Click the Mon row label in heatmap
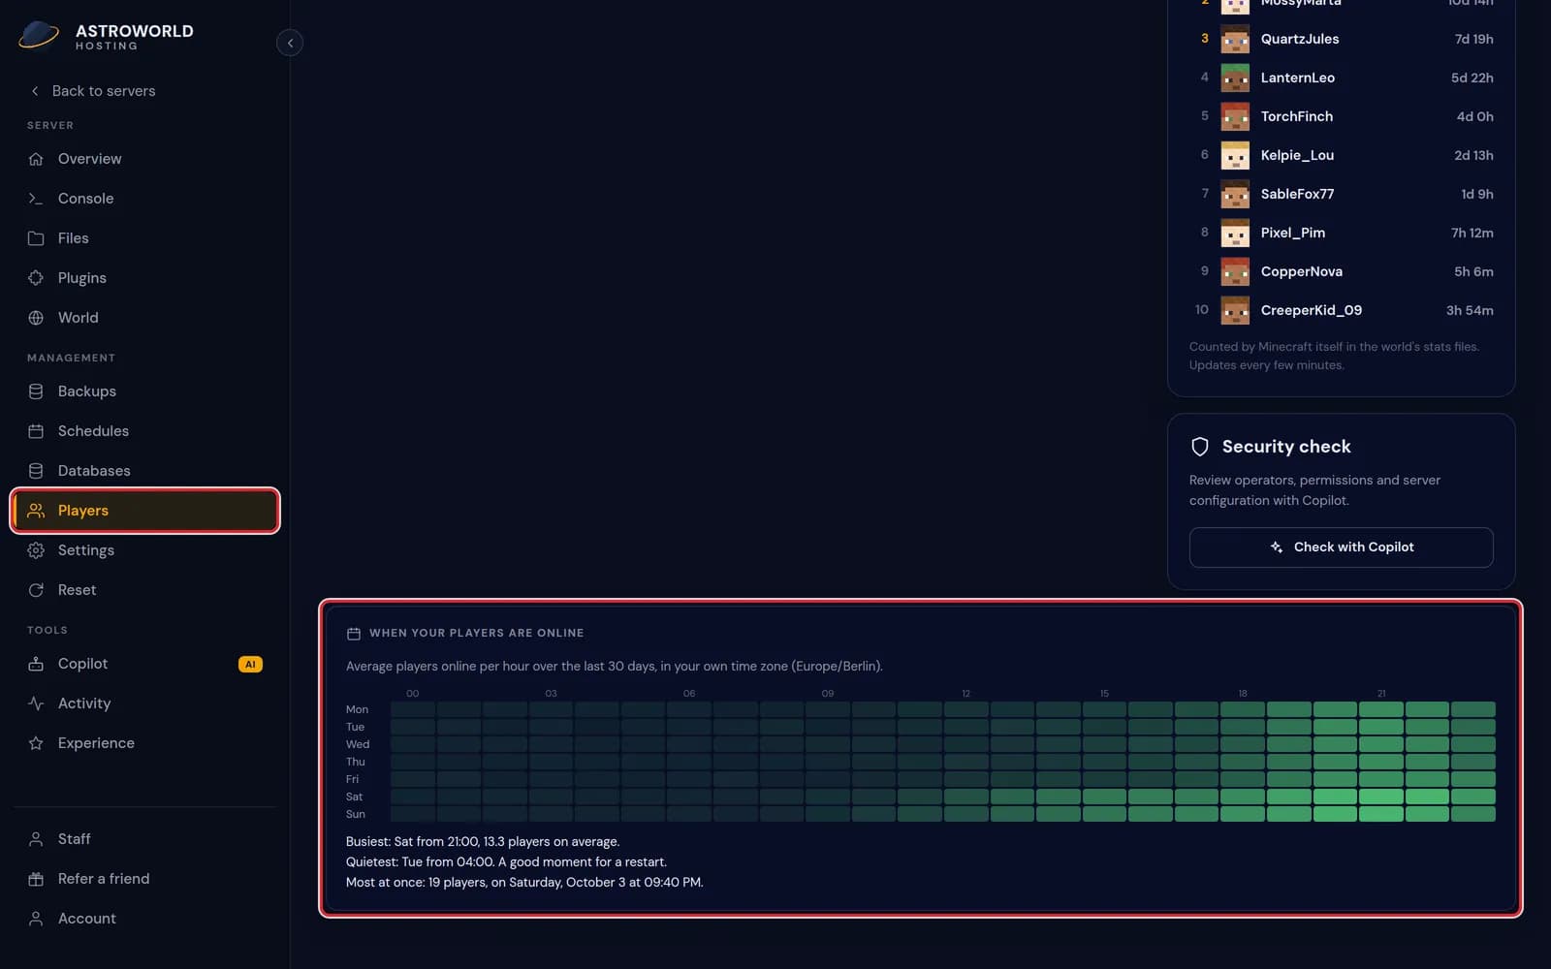Viewport: 1551px width, 969px height. point(357,709)
